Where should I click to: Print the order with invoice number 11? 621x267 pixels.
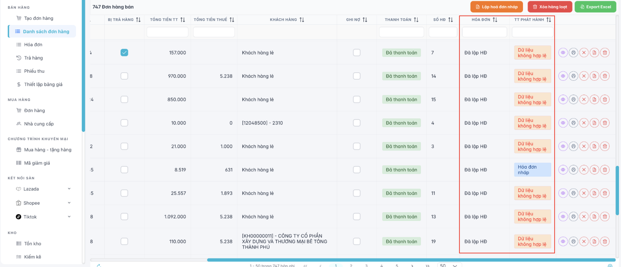pyautogui.click(x=573, y=193)
